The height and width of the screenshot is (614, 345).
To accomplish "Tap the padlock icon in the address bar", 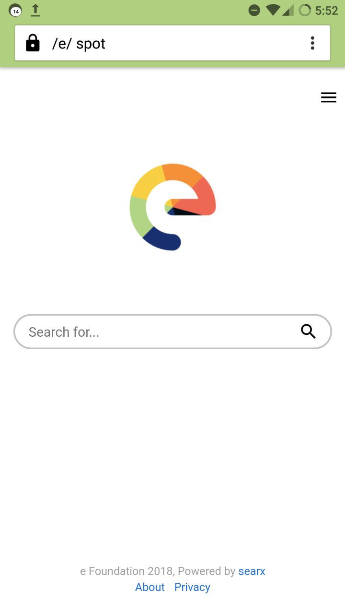I will (33, 43).
